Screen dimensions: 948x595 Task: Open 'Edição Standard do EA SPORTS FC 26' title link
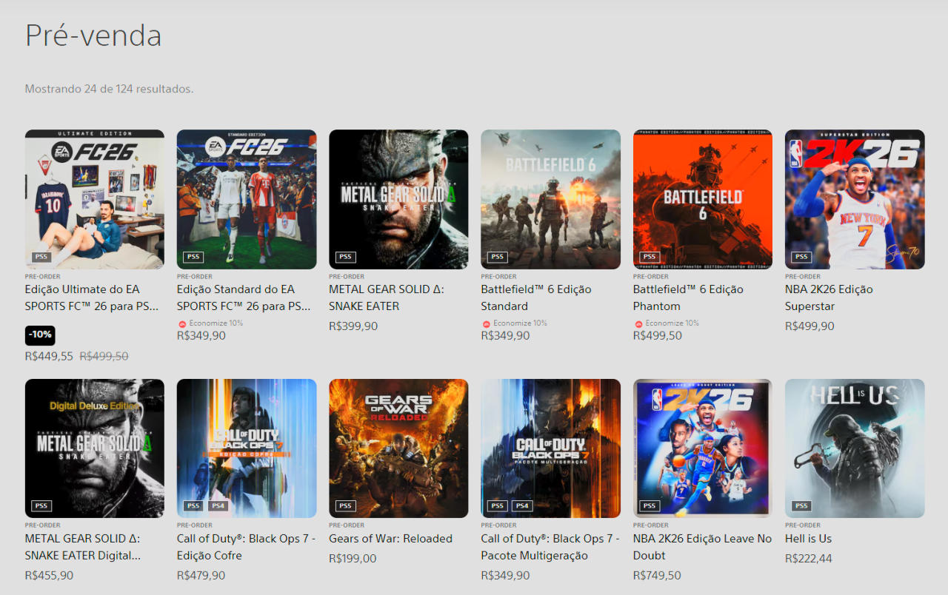coord(244,297)
